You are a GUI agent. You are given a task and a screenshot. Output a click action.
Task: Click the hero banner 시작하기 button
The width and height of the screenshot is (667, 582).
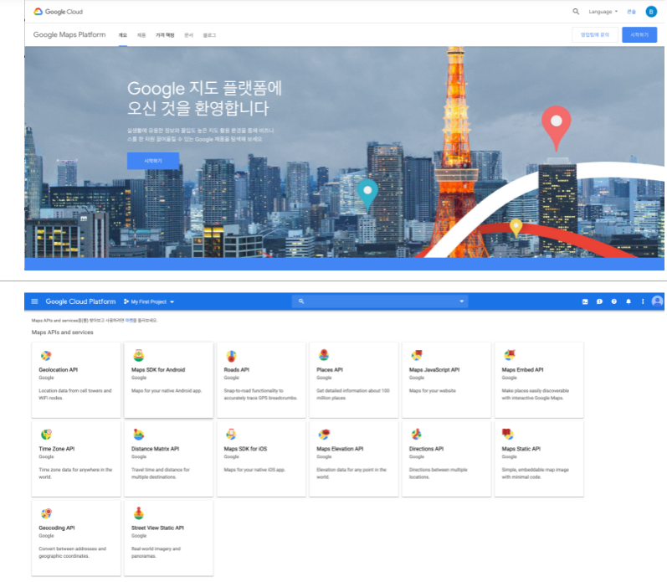coord(152,161)
